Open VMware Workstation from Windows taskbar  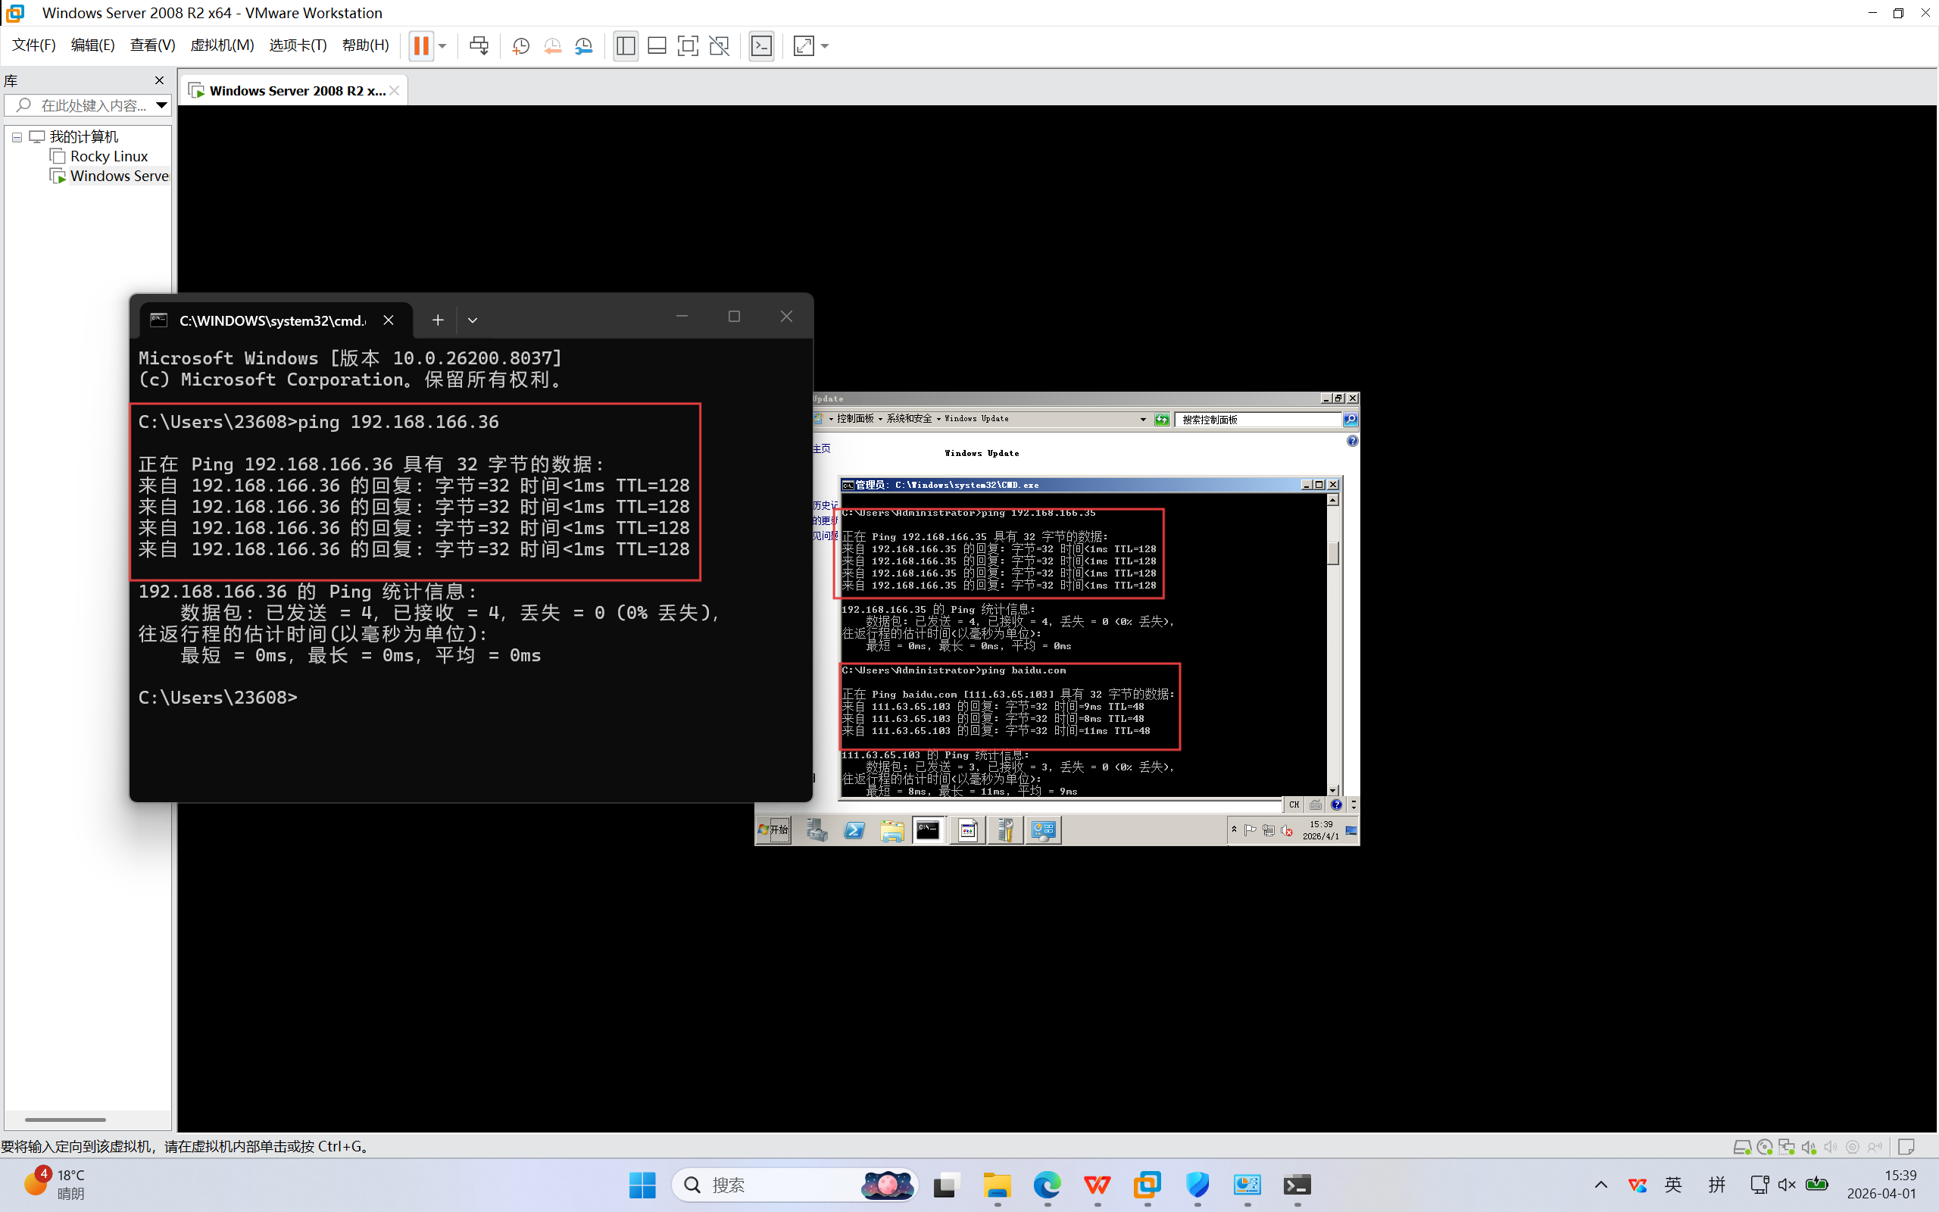[x=1147, y=1185]
